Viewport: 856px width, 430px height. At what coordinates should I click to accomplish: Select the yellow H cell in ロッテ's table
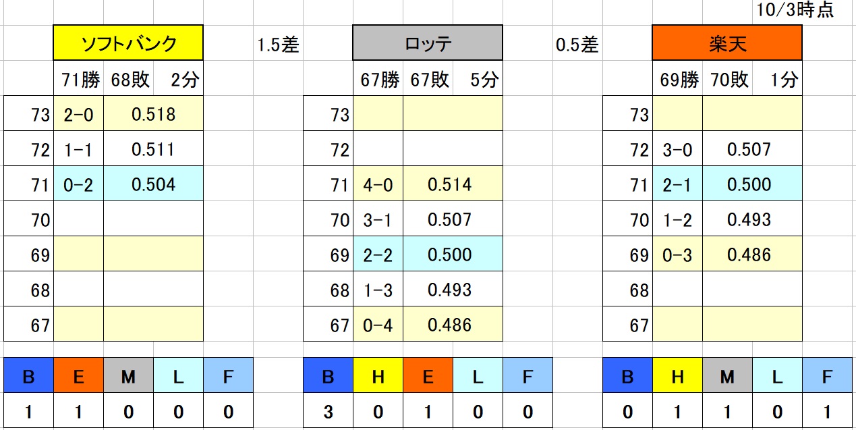coord(378,375)
